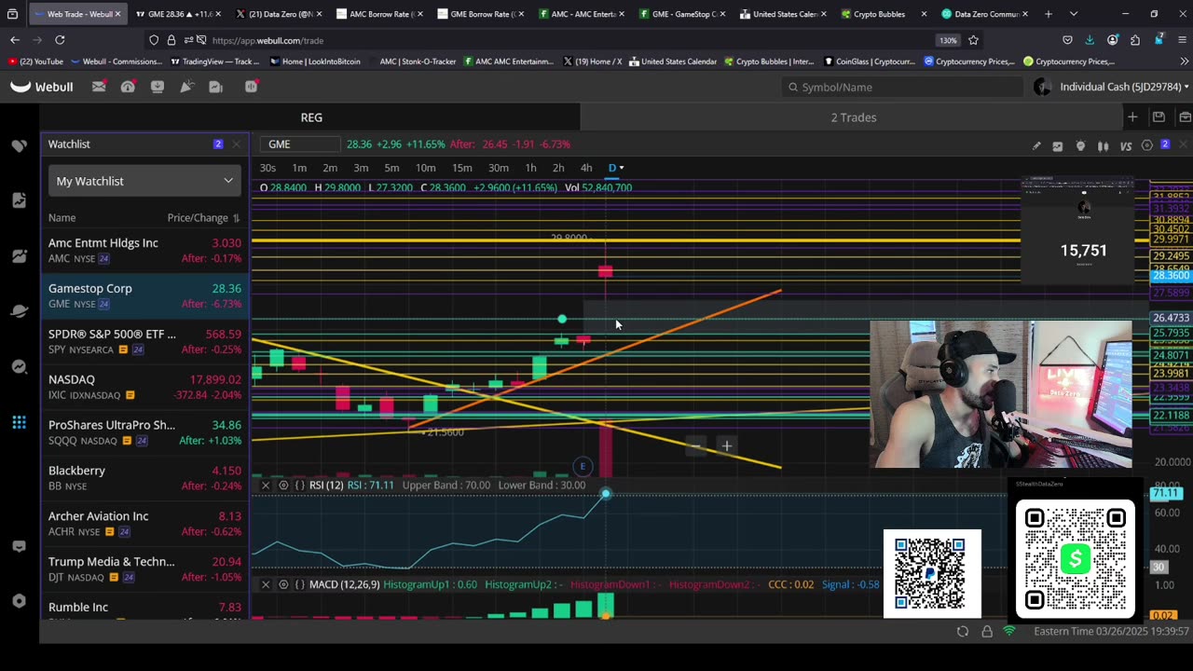The image size is (1193, 671).
Task: Switch to GME Borrow Rate browser tab
Action: tap(483, 14)
